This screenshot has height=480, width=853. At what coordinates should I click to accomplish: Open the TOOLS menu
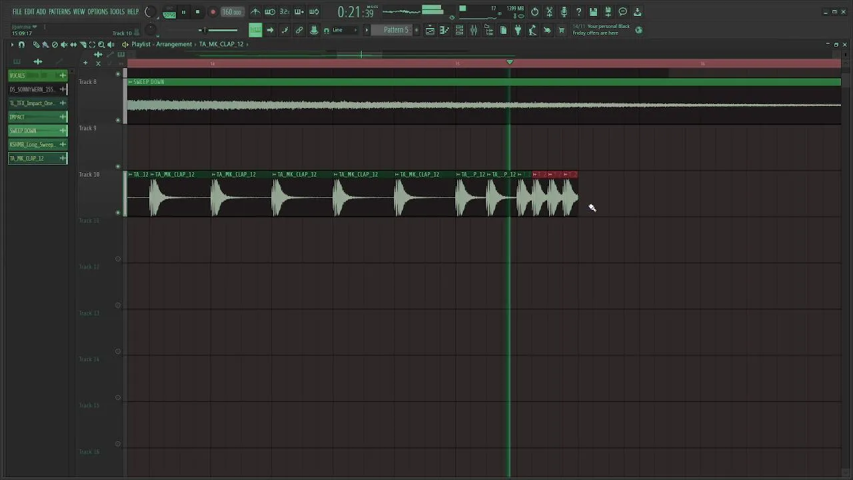point(117,12)
